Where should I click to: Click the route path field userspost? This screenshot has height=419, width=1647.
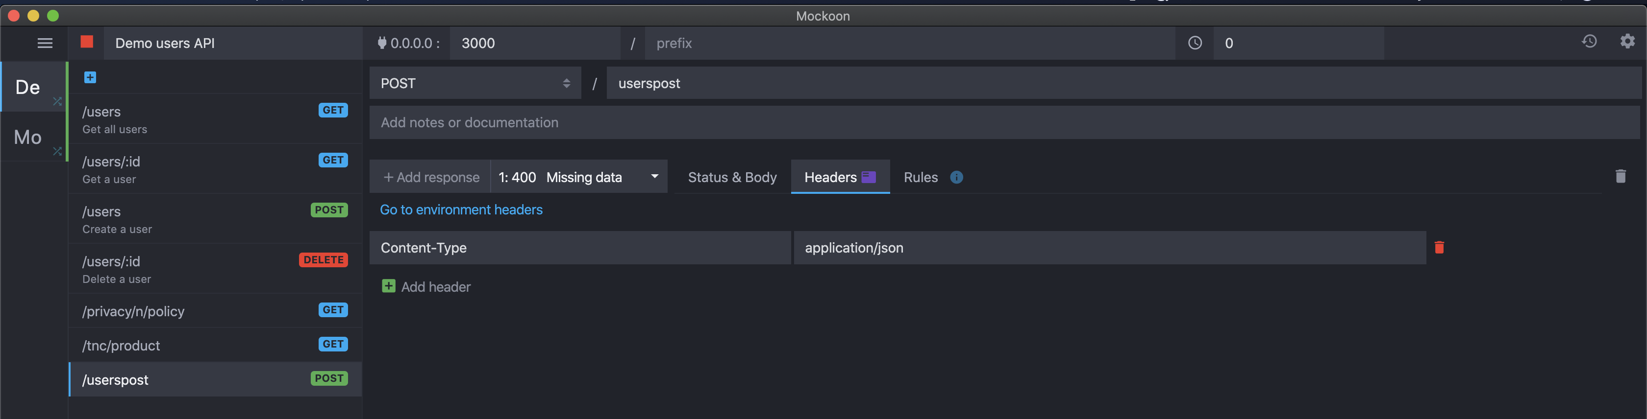(1123, 83)
